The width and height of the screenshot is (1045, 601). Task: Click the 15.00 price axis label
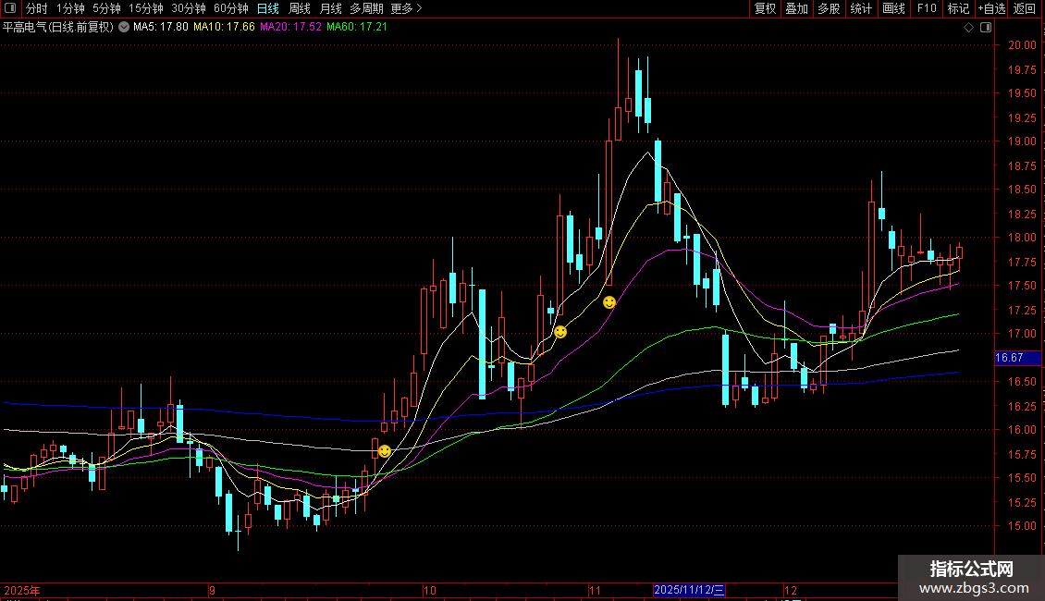[x=1022, y=526]
